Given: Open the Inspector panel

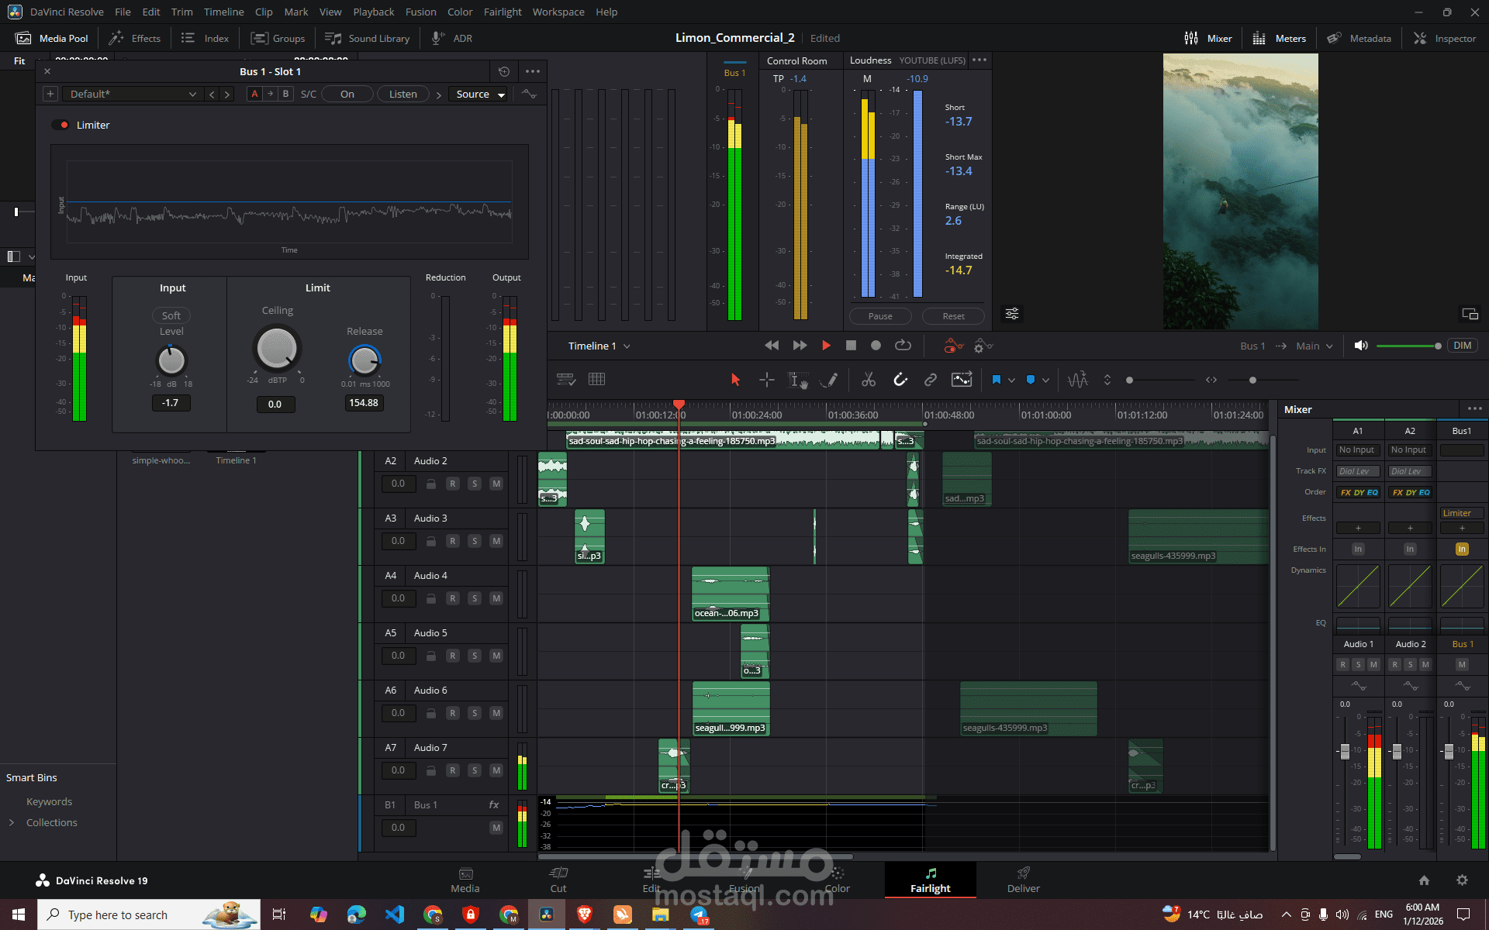Looking at the screenshot, I should point(1445,38).
